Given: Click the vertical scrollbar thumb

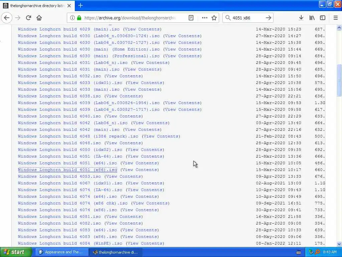Looking at the screenshot, I should click(x=339, y=80).
